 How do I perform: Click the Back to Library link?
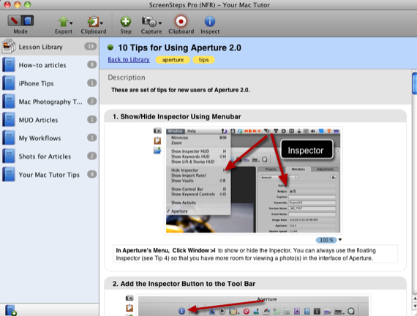point(129,59)
